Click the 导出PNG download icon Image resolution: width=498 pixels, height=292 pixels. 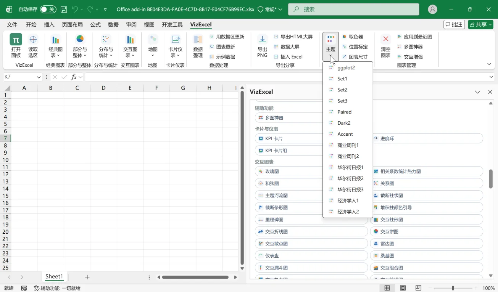pyautogui.click(x=262, y=39)
